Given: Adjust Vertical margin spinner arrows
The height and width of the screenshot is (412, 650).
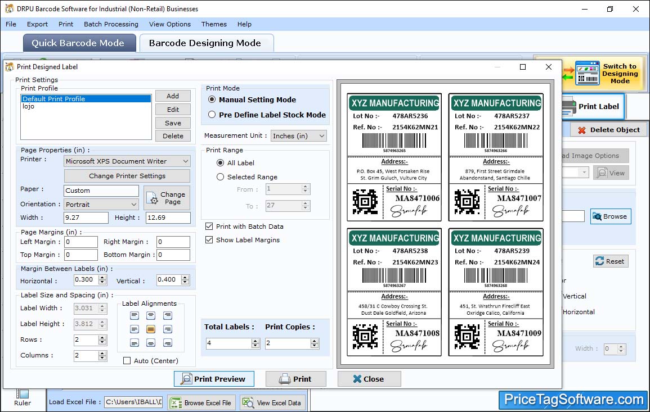Looking at the screenshot, I should [x=185, y=280].
